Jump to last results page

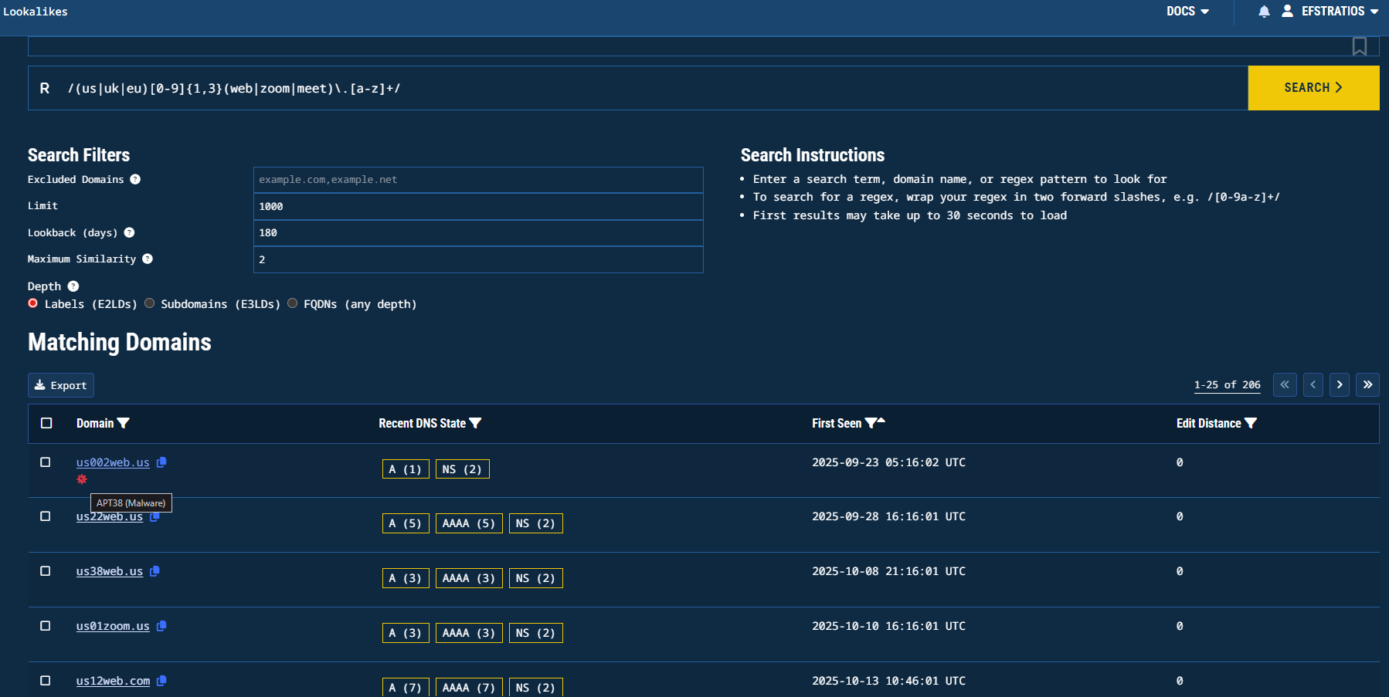1367,384
